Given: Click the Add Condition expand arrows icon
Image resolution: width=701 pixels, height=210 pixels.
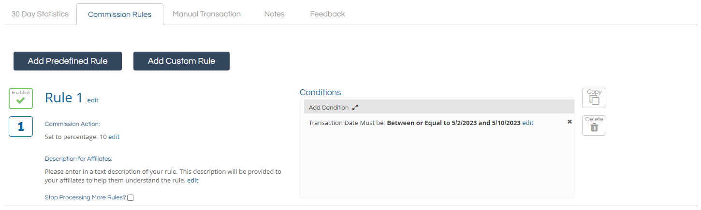Looking at the screenshot, I should tap(355, 108).
